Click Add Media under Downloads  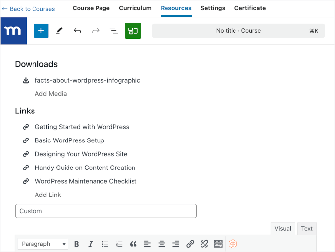click(x=51, y=94)
